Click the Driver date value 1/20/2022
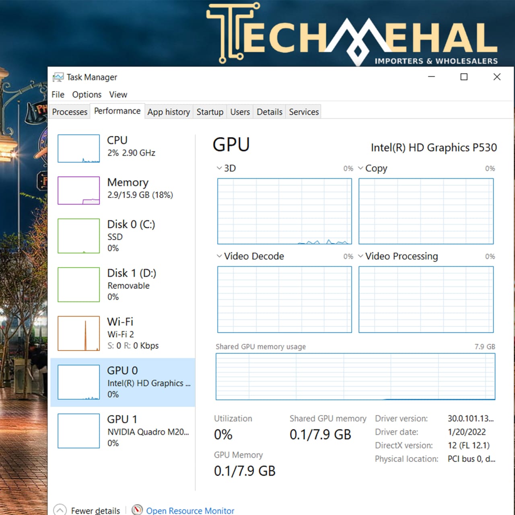 (467, 432)
